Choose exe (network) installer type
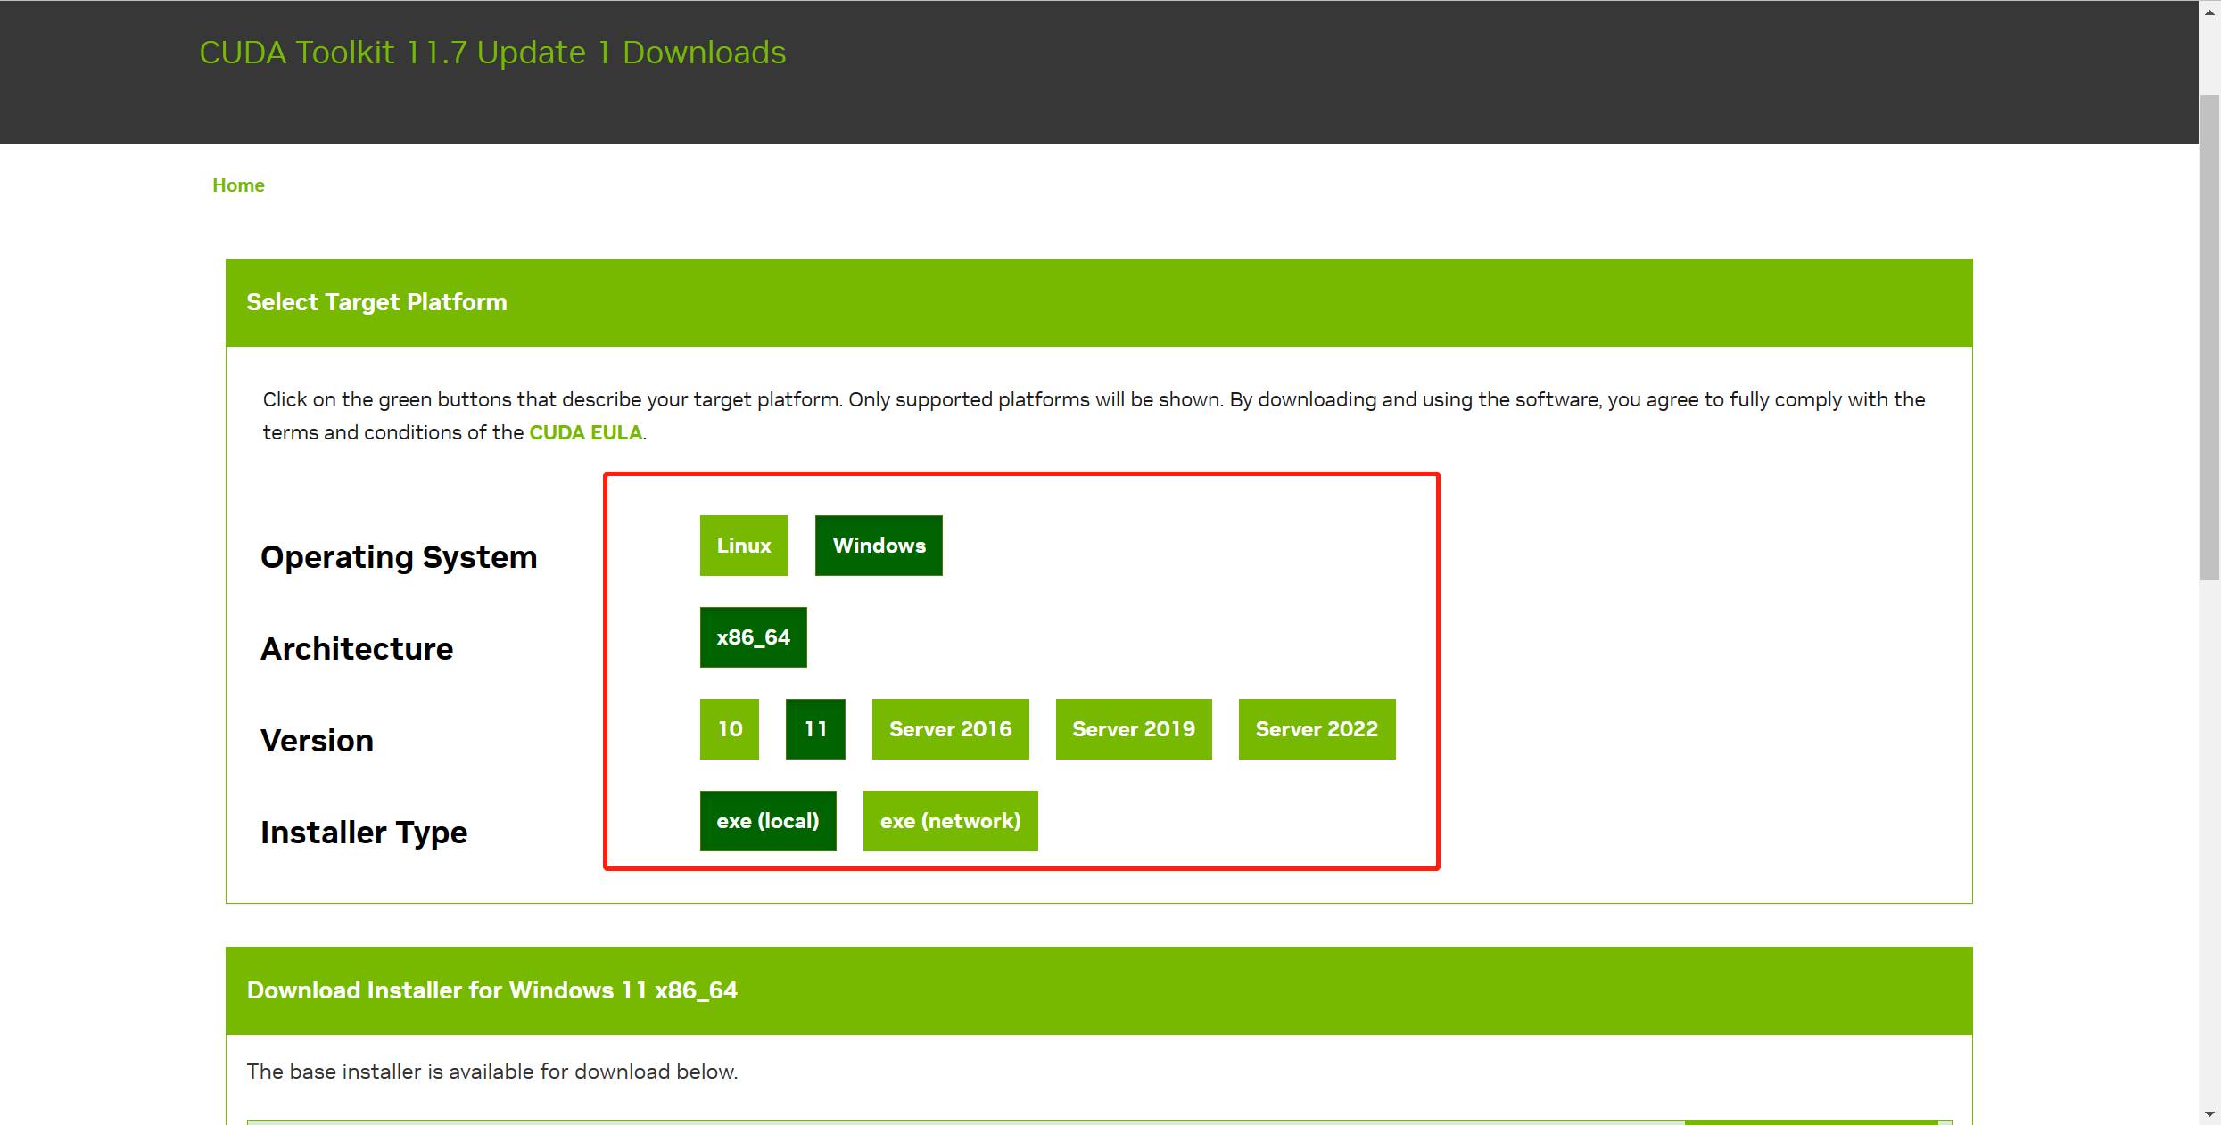 [x=951, y=821]
